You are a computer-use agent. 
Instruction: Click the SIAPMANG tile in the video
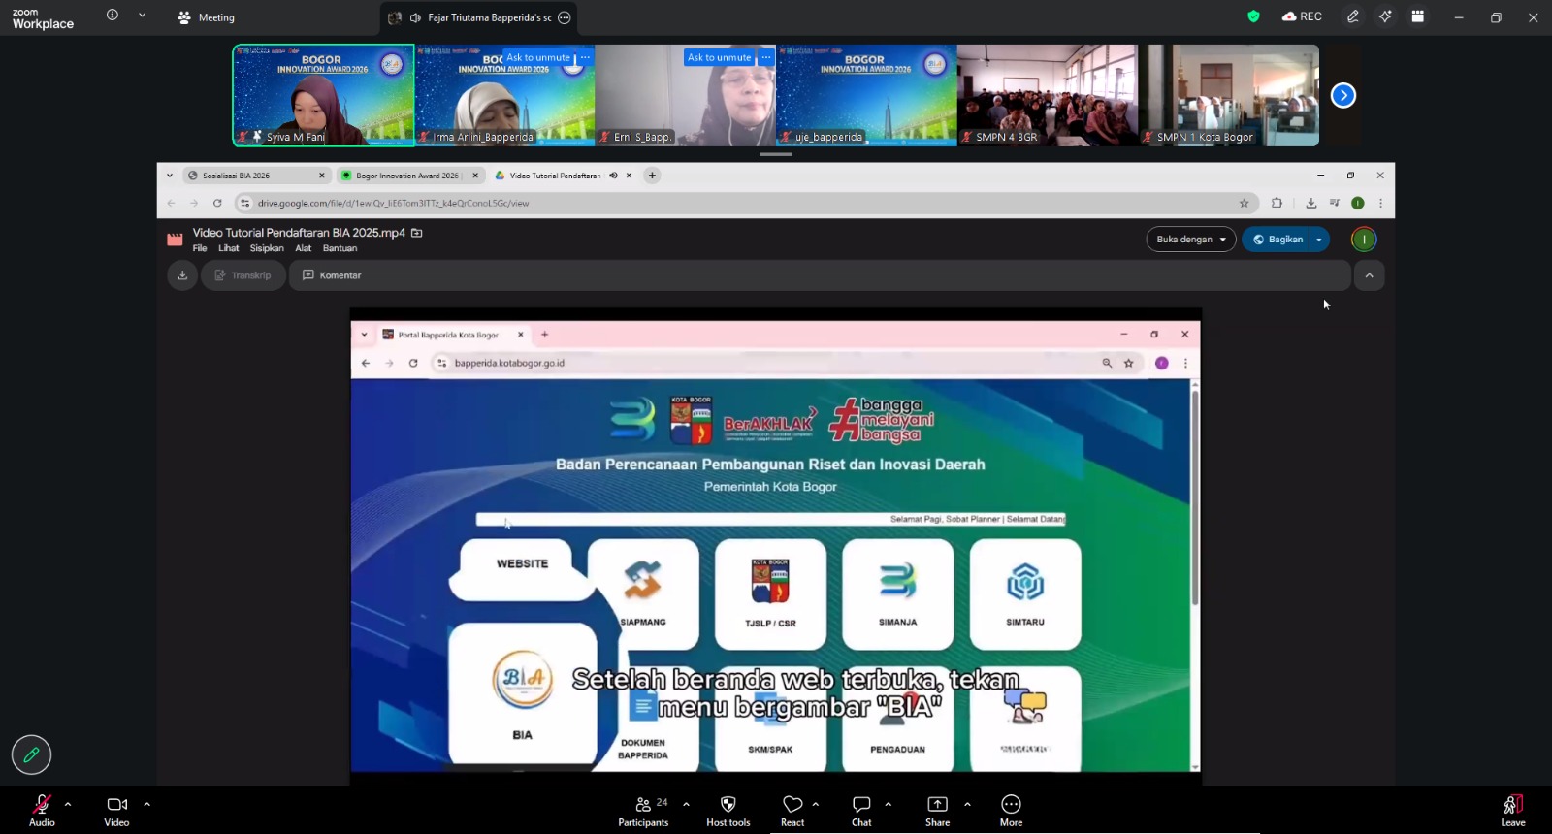coord(643,593)
